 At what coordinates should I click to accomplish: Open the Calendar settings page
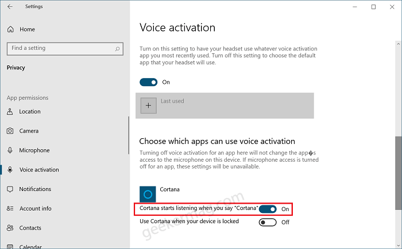[x=30, y=247]
